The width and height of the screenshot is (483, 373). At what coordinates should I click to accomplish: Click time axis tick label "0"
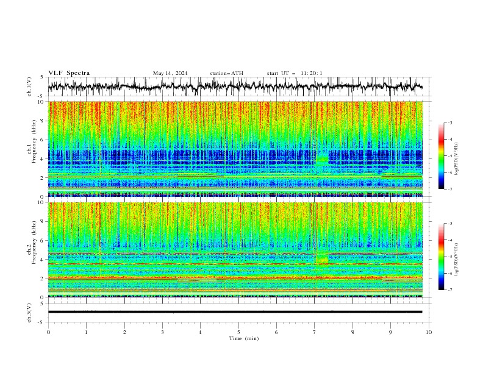pyautogui.click(x=48, y=332)
